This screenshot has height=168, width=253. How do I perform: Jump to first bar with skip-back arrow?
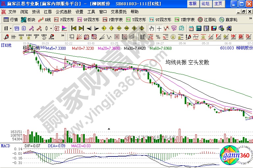(x=73, y=28)
